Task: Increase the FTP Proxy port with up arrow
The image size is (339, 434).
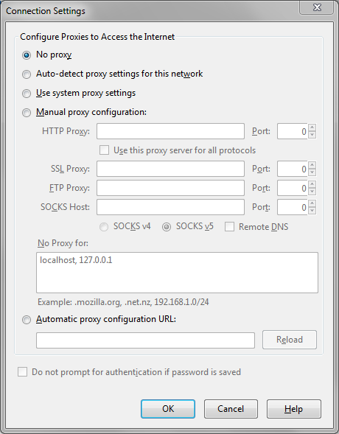Action: coord(312,185)
